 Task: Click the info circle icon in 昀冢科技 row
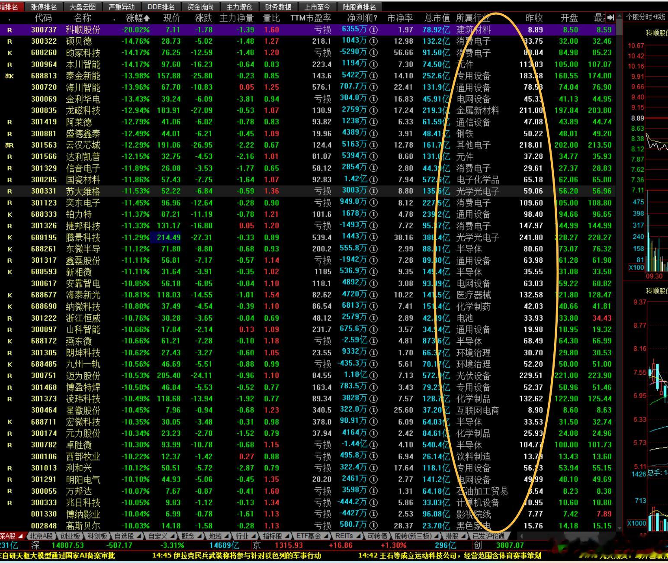(x=373, y=53)
